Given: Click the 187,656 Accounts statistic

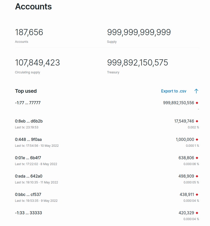Looking at the screenshot, I should [29, 33].
